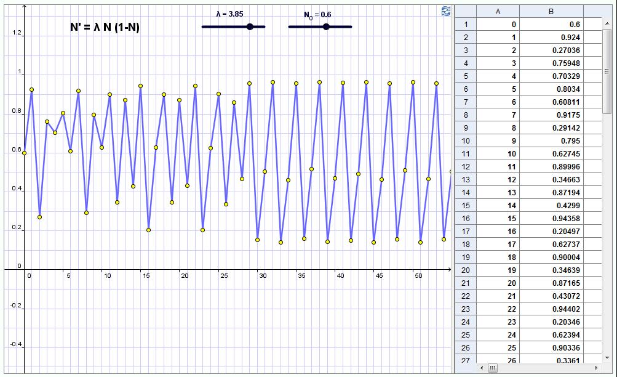This screenshot has width=617, height=377.
Task: Select the spreadsheet top-left corner cell
Action: tap(466, 11)
